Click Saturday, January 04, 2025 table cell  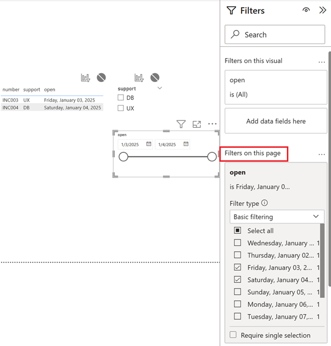[x=73, y=108]
